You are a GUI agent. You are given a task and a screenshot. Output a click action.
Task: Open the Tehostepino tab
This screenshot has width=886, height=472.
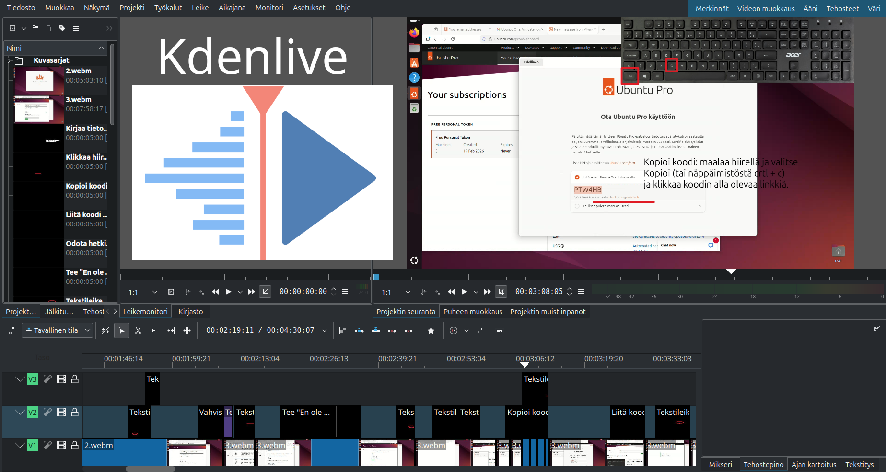point(763,465)
